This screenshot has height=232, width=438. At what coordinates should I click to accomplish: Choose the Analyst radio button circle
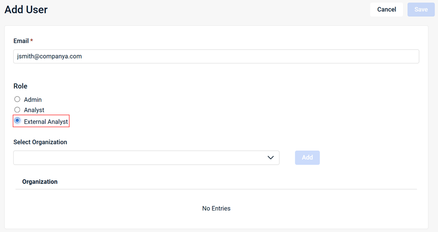click(x=17, y=110)
